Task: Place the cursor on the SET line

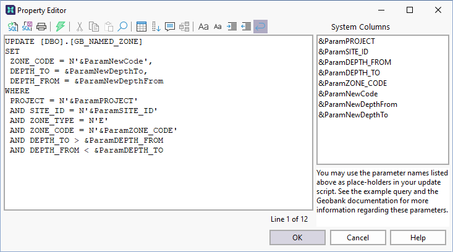Action: pyautogui.click(x=12, y=51)
